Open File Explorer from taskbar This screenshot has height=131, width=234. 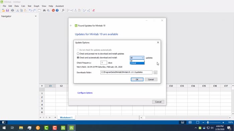tap(21, 128)
